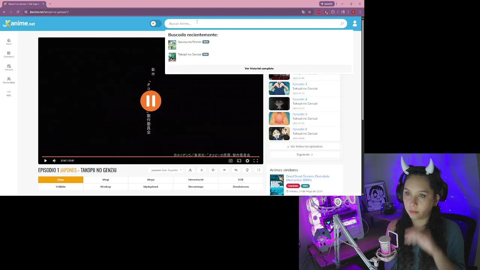Enter player fullscreen mode
This screenshot has height=270, width=480.
[256, 160]
